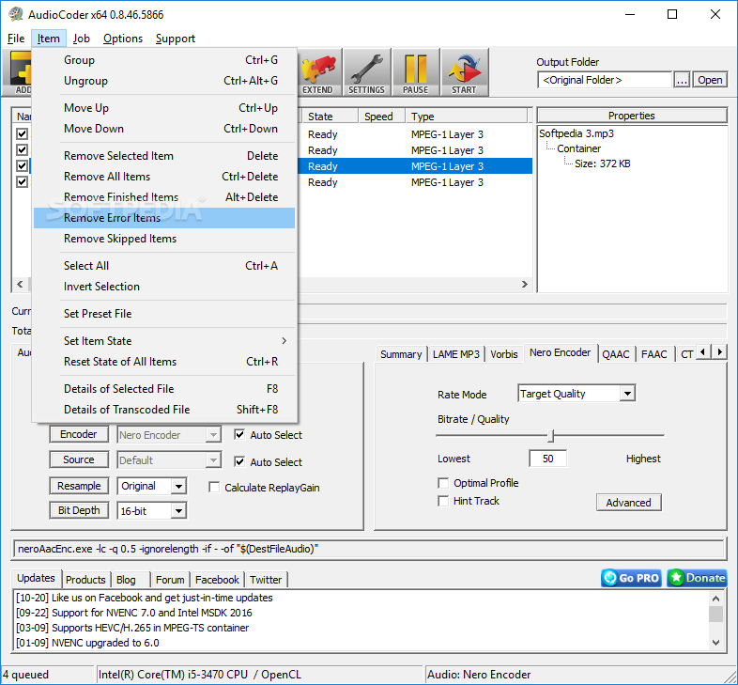Switch to the LAME MP3 tab
738x685 pixels.
[x=455, y=354]
